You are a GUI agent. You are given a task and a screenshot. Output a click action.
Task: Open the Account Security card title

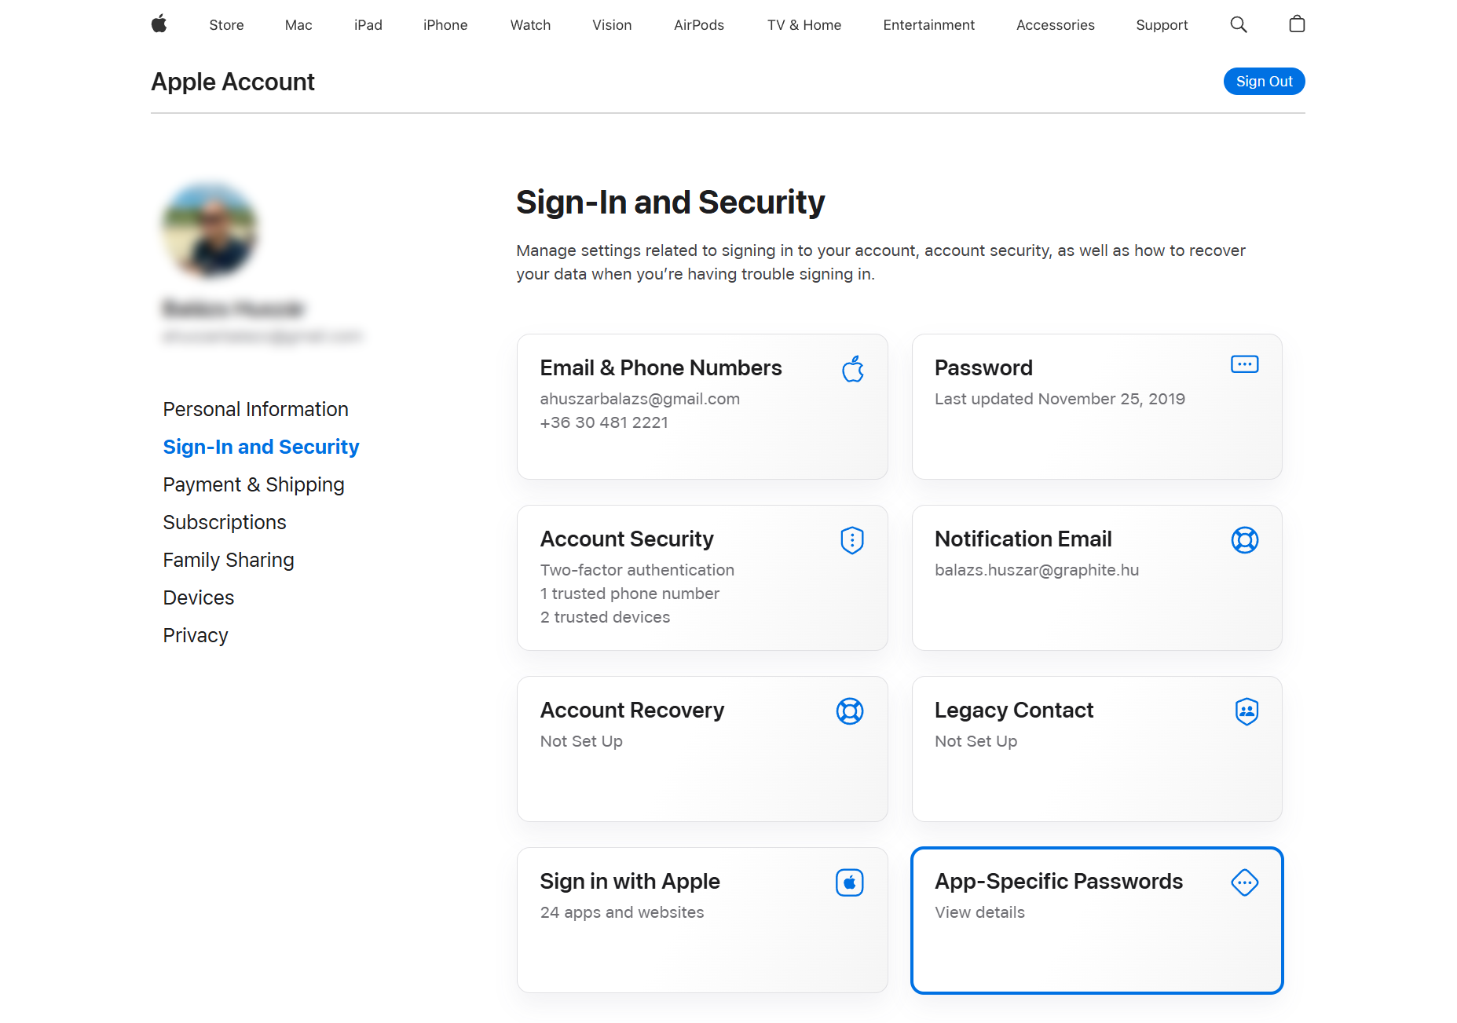627,539
